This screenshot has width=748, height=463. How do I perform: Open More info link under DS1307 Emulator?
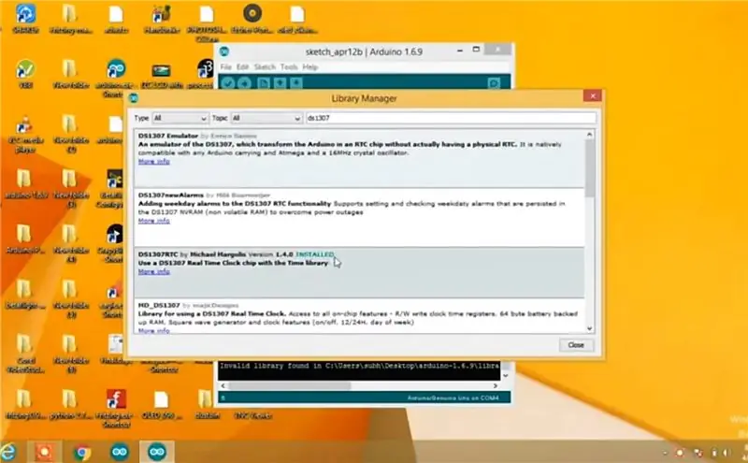click(153, 161)
